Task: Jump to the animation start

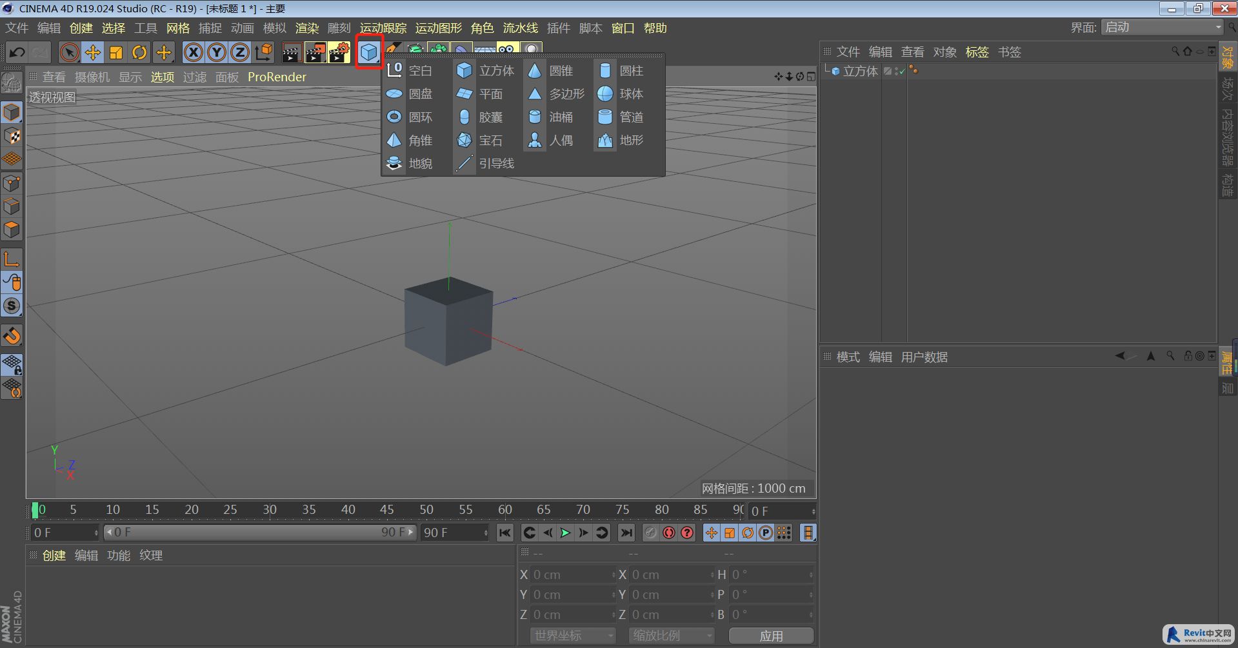Action: (505, 533)
